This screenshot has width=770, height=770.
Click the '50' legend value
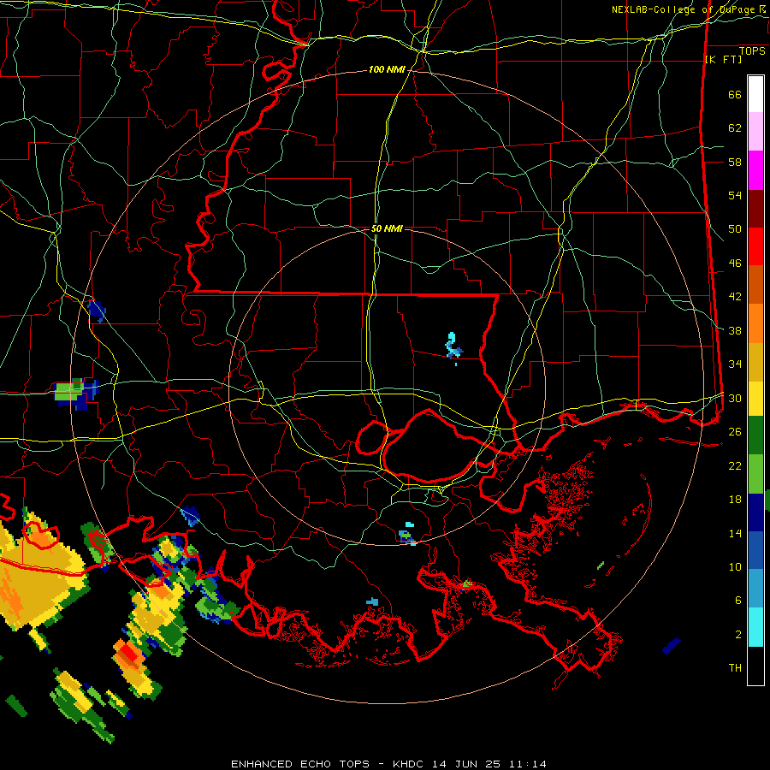point(735,229)
